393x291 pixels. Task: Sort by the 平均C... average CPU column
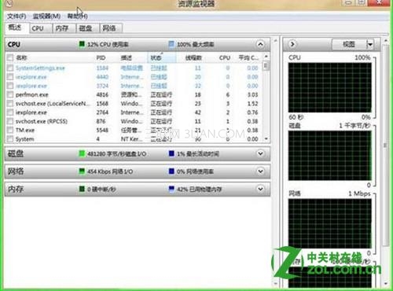tap(248, 57)
